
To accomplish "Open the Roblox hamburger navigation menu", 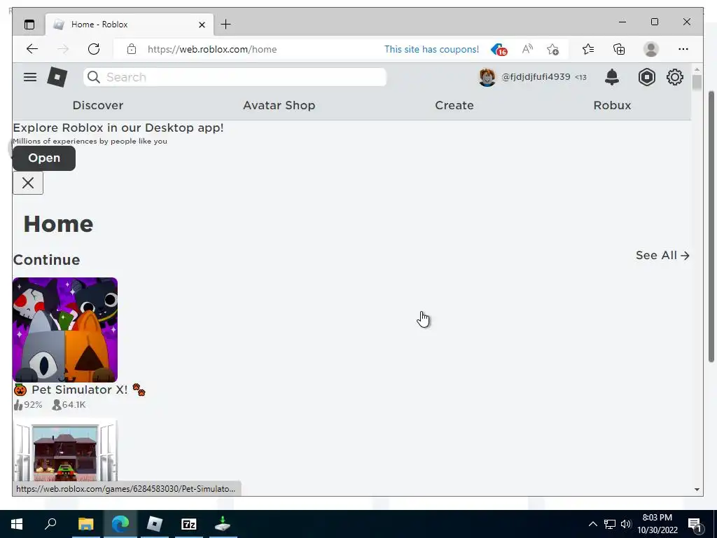I will (x=30, y=77).
